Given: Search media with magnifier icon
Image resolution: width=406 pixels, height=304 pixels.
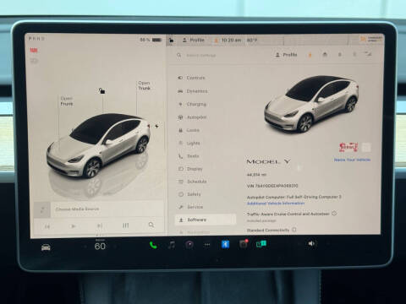Looking at the screenshot, I should 151,225.
